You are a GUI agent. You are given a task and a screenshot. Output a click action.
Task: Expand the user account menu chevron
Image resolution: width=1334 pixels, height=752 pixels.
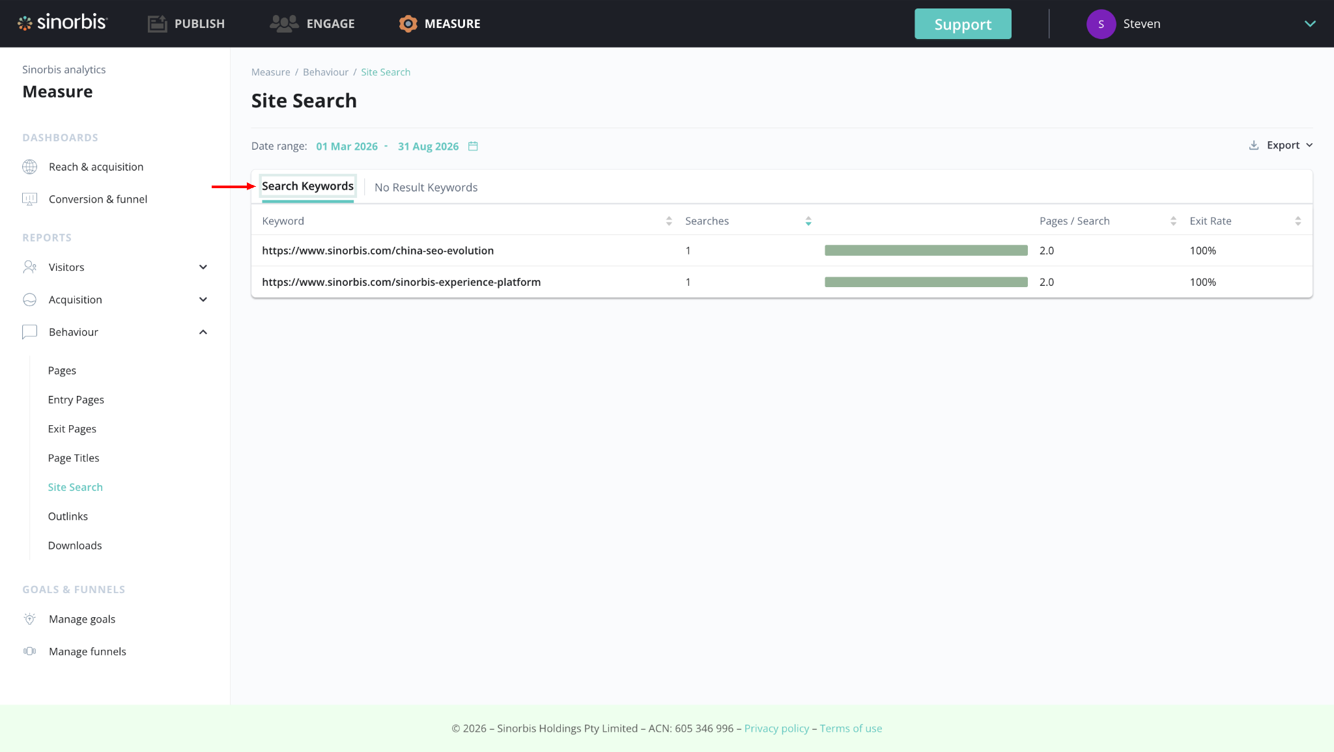[x=1311, y=24]
